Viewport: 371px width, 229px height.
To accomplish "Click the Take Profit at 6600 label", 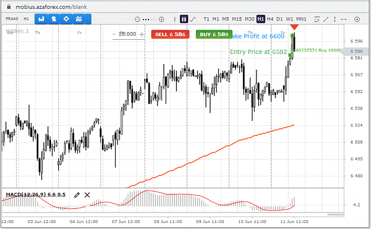I will point(258,36).
